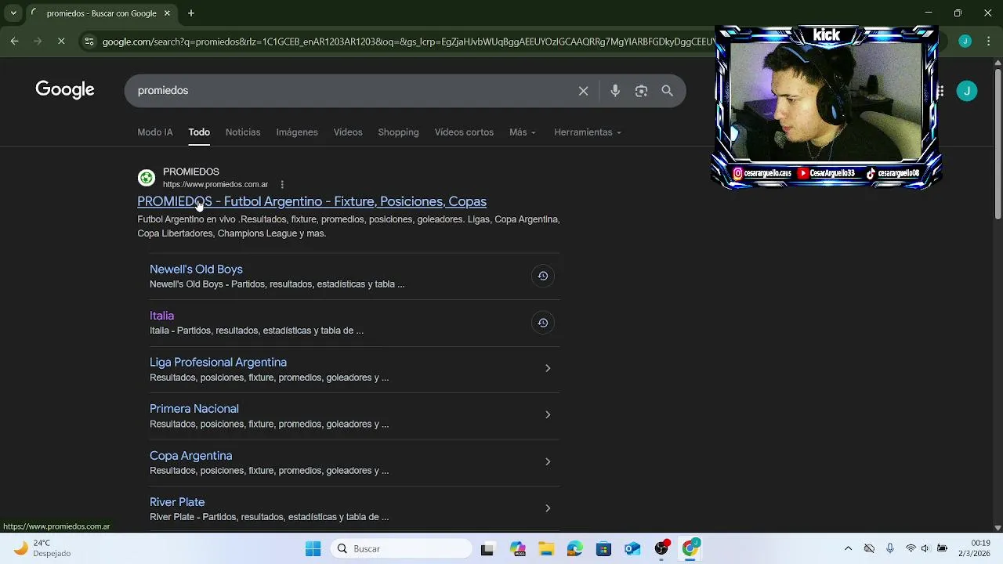1003x564 pixels.
Task: Open the tab search dropdown
Action: coord(13,13)
